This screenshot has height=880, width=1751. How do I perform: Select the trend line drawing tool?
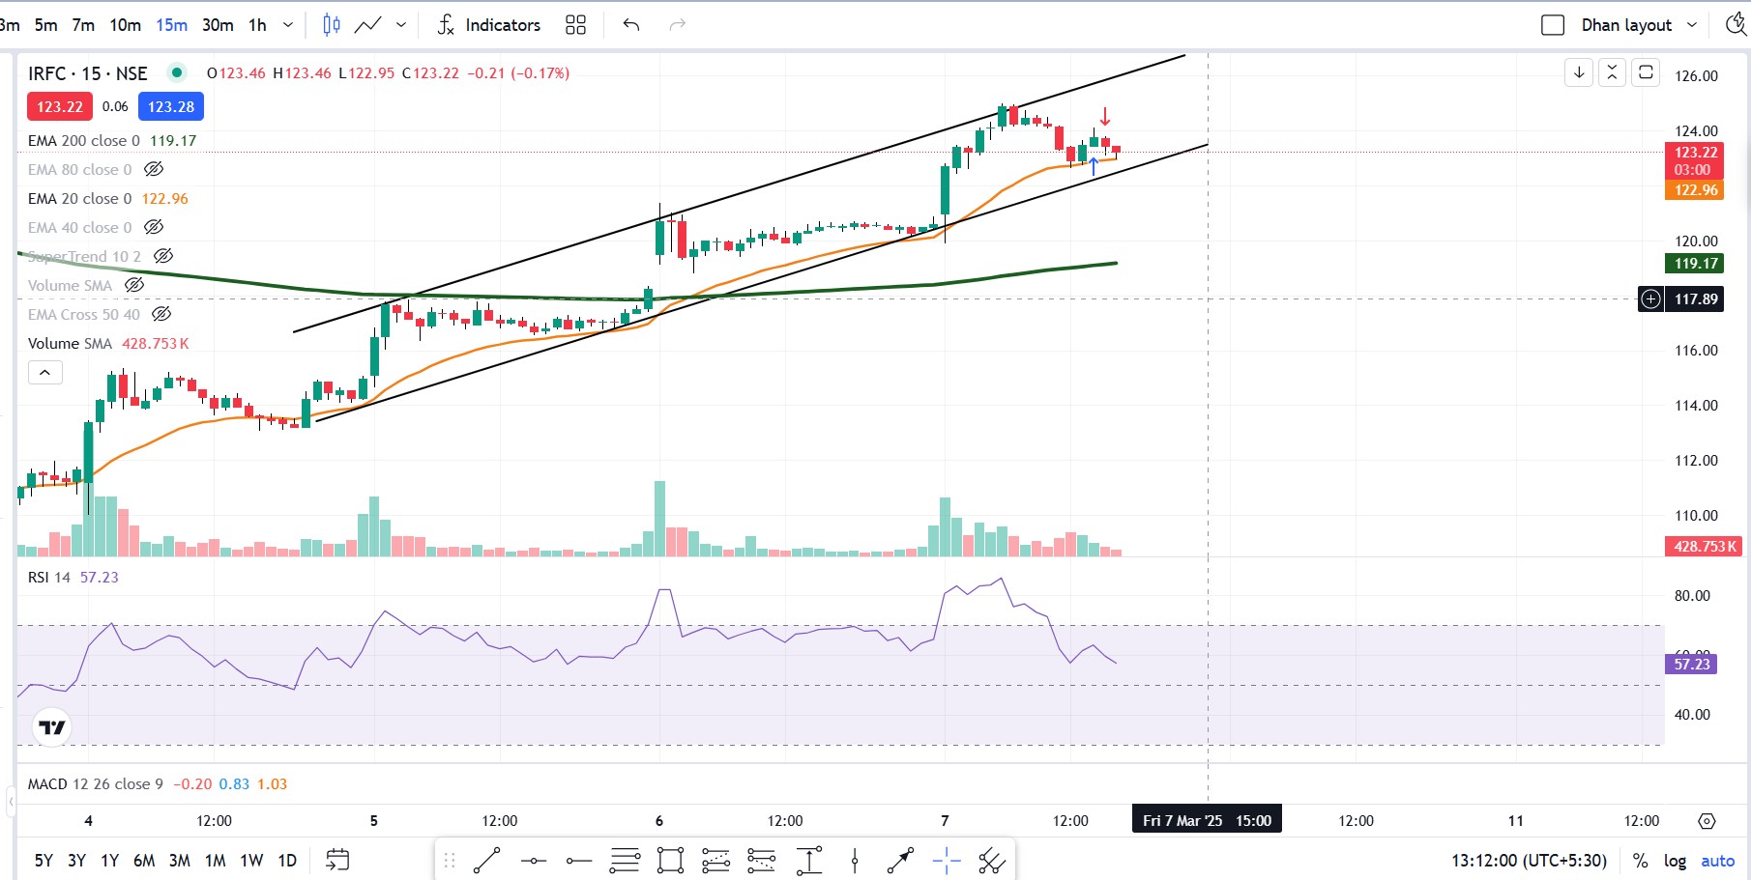[486, 860]
